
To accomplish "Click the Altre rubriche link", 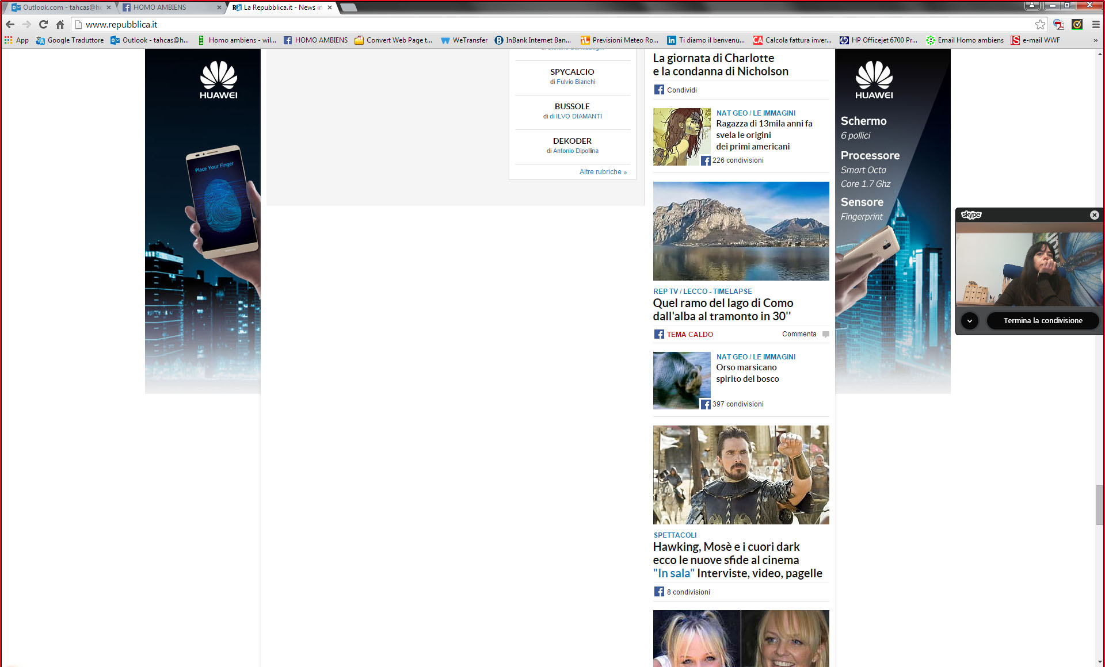I will tap(603, 172).
